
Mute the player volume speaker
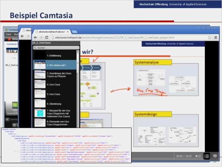tap(199, 156)
